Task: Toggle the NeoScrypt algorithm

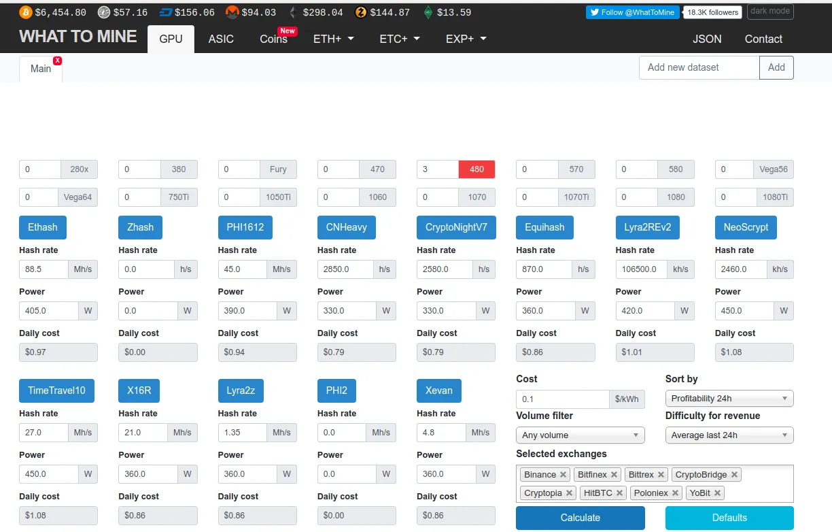Action: point(746,227)
